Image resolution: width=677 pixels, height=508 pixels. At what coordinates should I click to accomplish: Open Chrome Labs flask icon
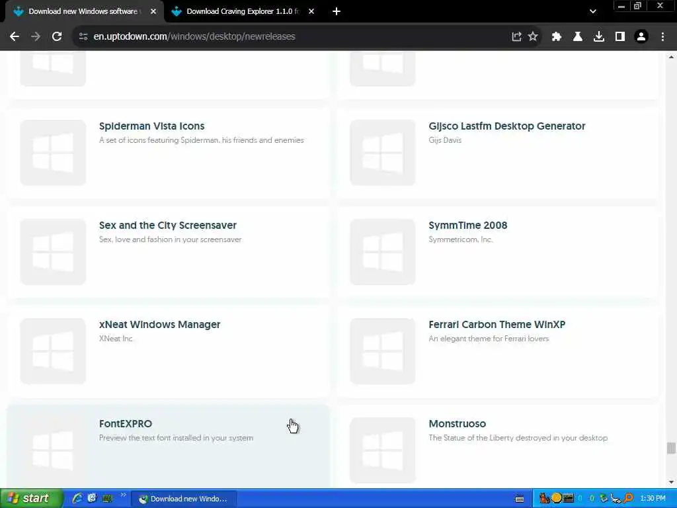point(577,37)
